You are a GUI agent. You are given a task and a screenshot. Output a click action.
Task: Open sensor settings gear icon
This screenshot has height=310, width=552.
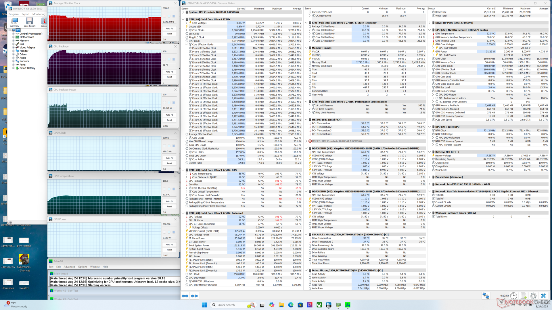tap(533, 296)
